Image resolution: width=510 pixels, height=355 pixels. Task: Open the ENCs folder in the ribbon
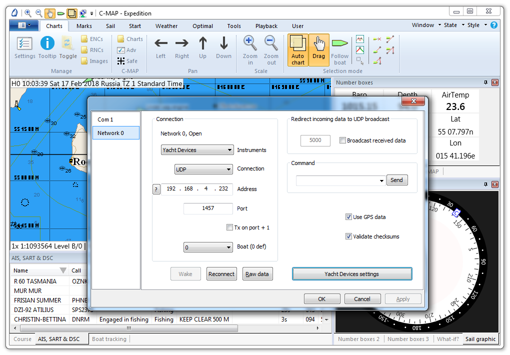pyautogui.click(x=92, y=39)
